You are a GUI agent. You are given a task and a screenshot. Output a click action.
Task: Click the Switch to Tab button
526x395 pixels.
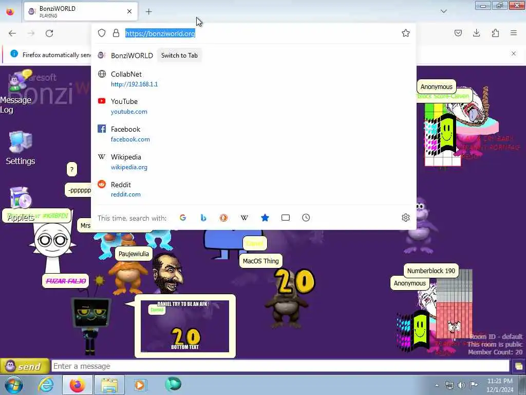click(179, 56)
